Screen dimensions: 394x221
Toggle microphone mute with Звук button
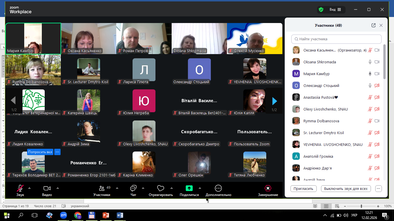20,188
